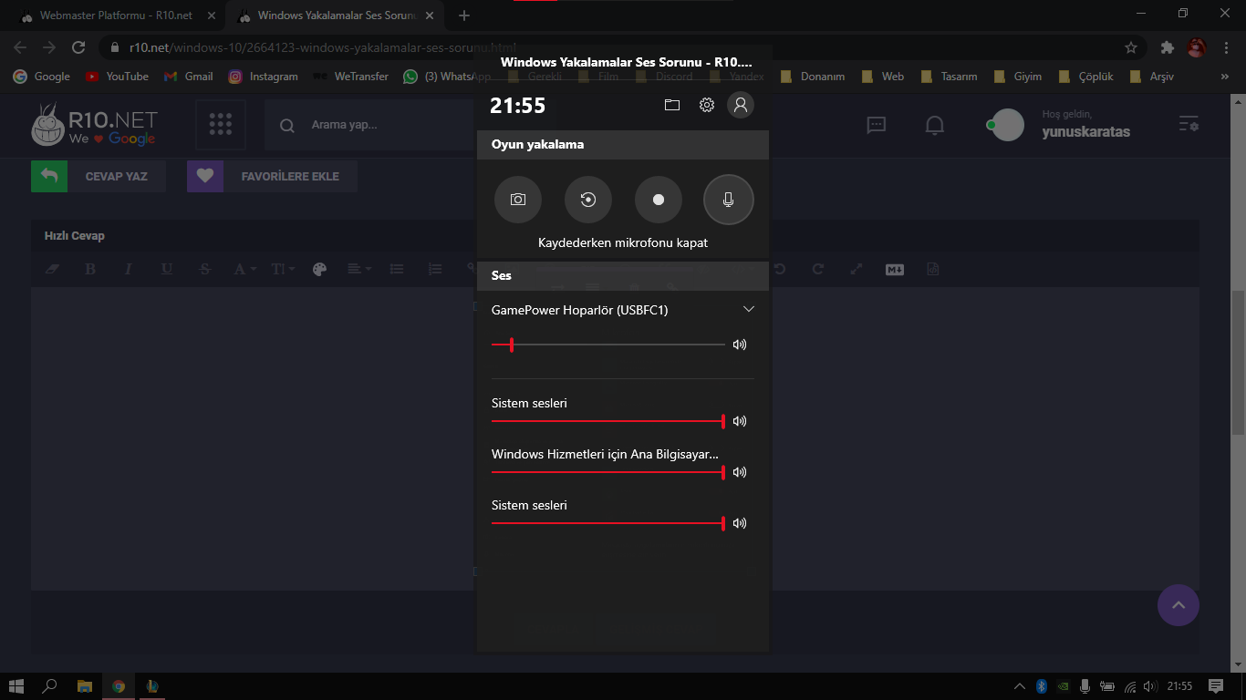Open the Windows notification center
Viewport: 1246px width, 700px height.
tap(1216, 686)
